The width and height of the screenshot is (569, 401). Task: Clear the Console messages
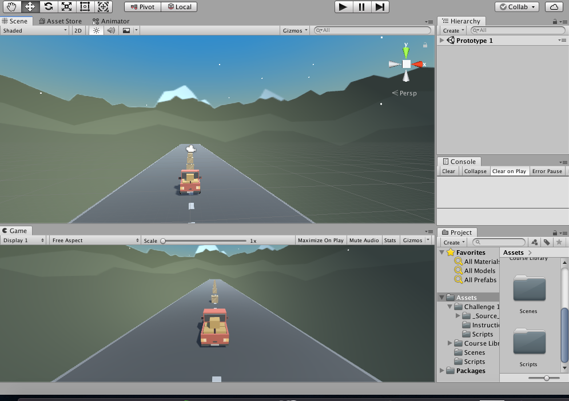coord(448,171)
